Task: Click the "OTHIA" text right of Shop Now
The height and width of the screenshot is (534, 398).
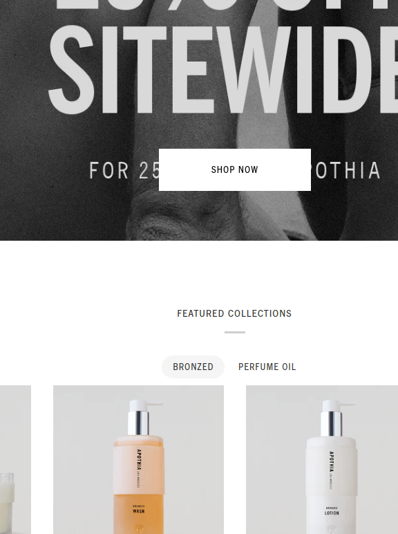Action: point(346,170)
